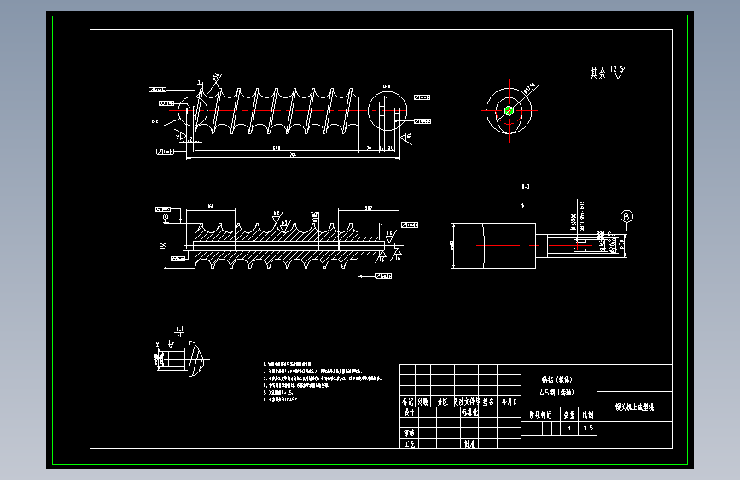Click the 分区 header cell in title block
The width and height of the screenshot is (740, 480).
442,401
